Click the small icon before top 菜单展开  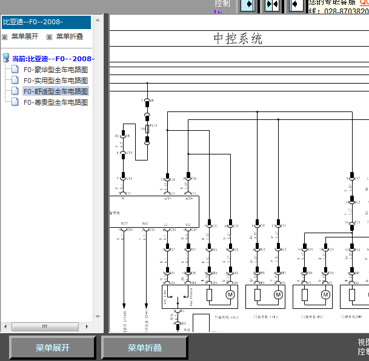5,37
